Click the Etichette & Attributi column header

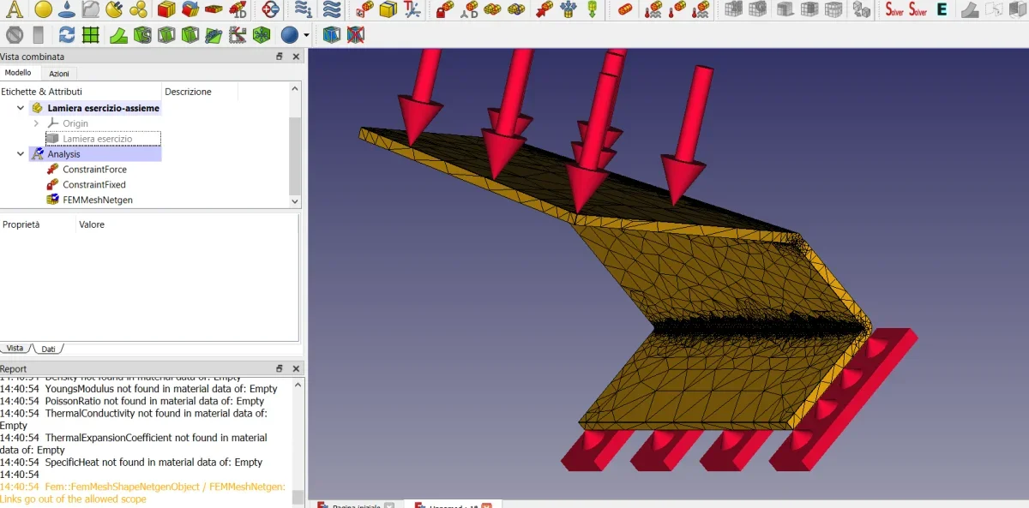click(42, 92)
